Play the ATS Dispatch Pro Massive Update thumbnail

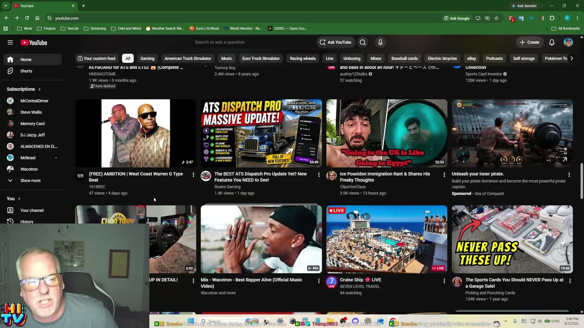[x=261, y=133]
